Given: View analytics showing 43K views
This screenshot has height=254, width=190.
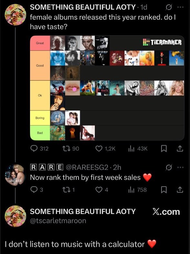Looking at the screenshot, I should click(138, 148).
